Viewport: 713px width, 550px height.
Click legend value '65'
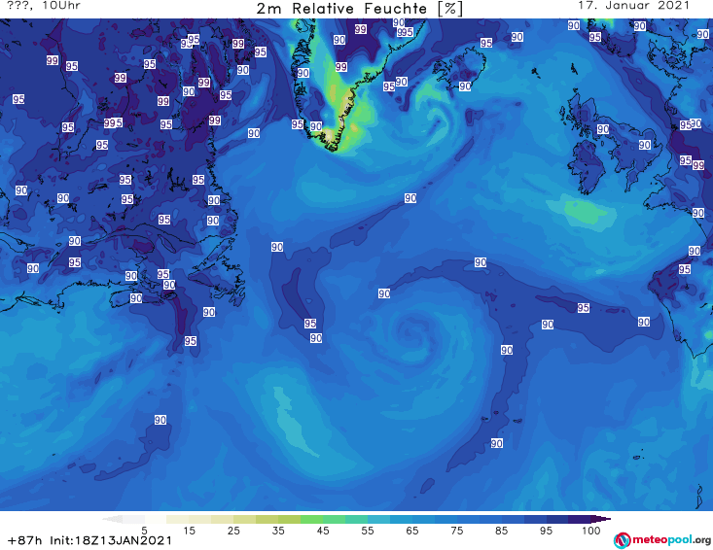click(412, 531)
